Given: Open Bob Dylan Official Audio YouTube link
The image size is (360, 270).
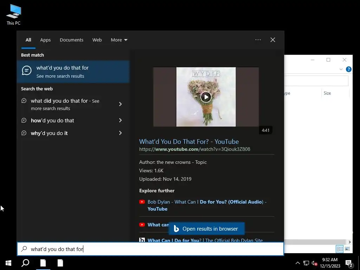Looking at the screenshot, I should tap(207, 205).
